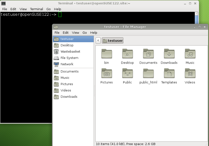Click the Terminal window title icon

(x=3, y=3)
